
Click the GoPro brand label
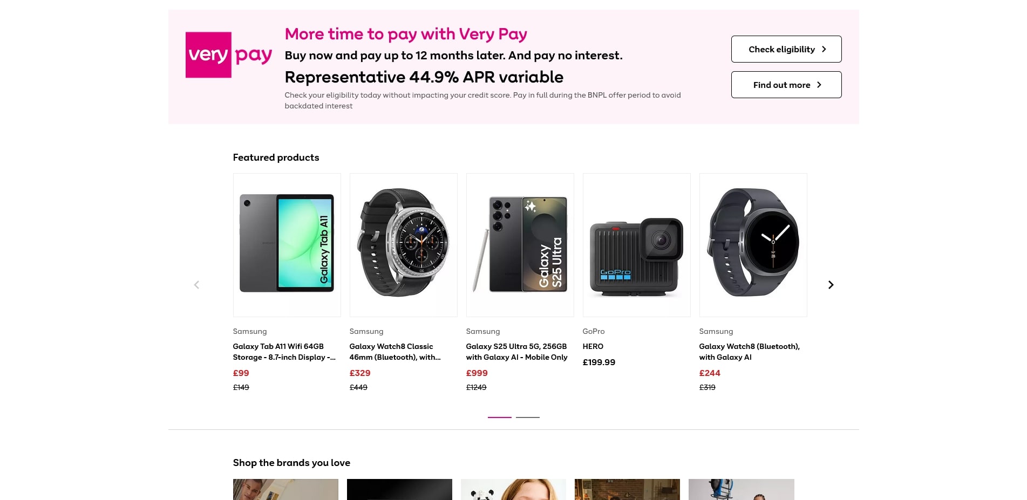tap(593, 331)
